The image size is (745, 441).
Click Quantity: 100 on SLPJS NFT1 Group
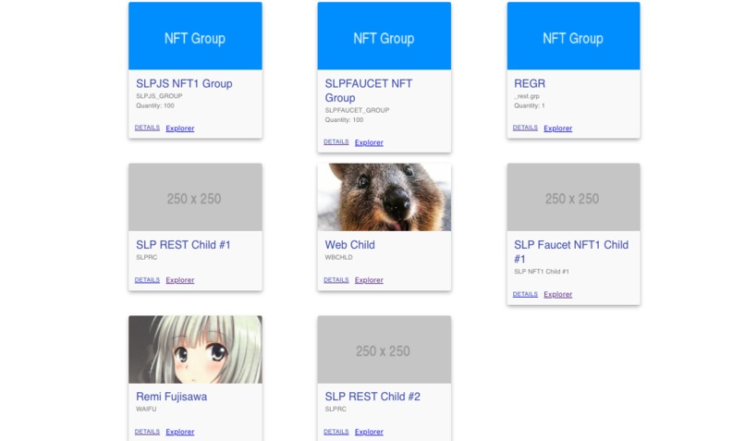click(x=155, y=105)
